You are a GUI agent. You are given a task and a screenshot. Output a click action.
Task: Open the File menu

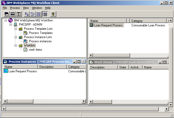click(x=5, y=8)
